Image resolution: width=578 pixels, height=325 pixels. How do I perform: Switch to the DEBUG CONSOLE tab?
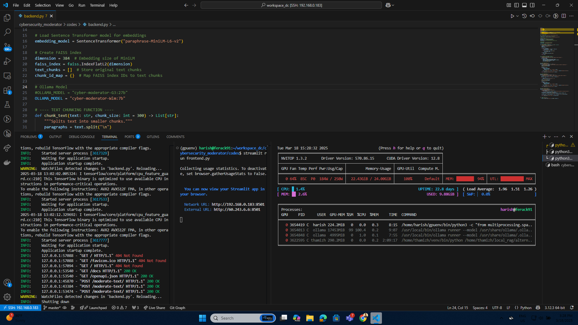point(82,137)
